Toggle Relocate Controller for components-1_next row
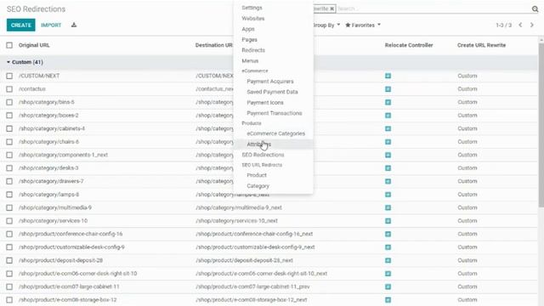Screen dimensions: 544x306 point(388,155)
